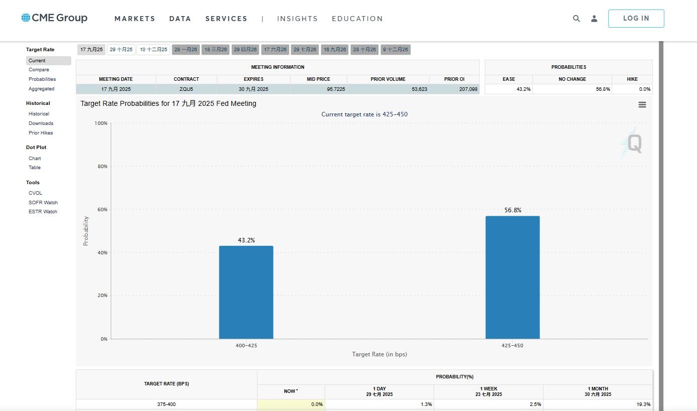Viewport: 697px width, 411px height.
Task: Open the Dot Plot Chart link
Action: [x=35, y=159]
